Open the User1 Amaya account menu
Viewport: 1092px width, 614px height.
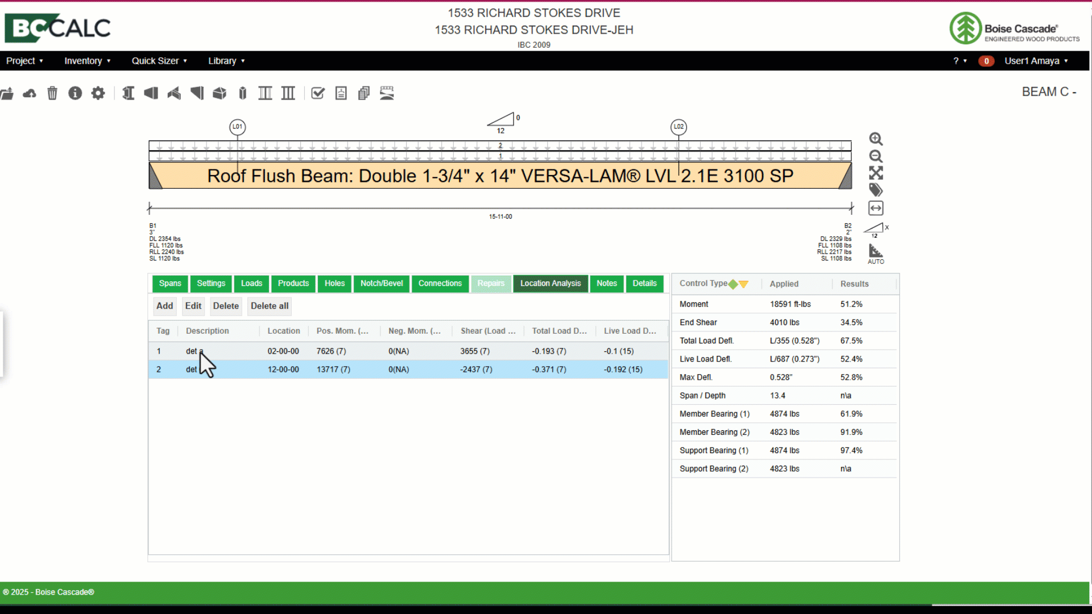(1036, 61)
